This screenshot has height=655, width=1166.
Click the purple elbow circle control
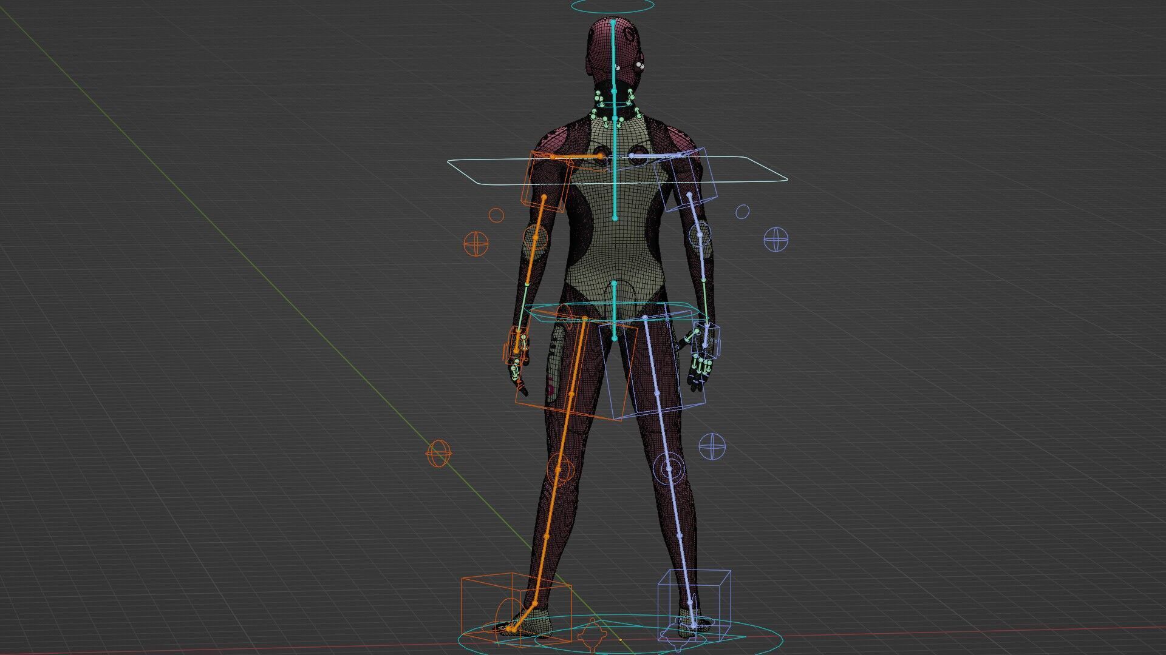point(700,234)
